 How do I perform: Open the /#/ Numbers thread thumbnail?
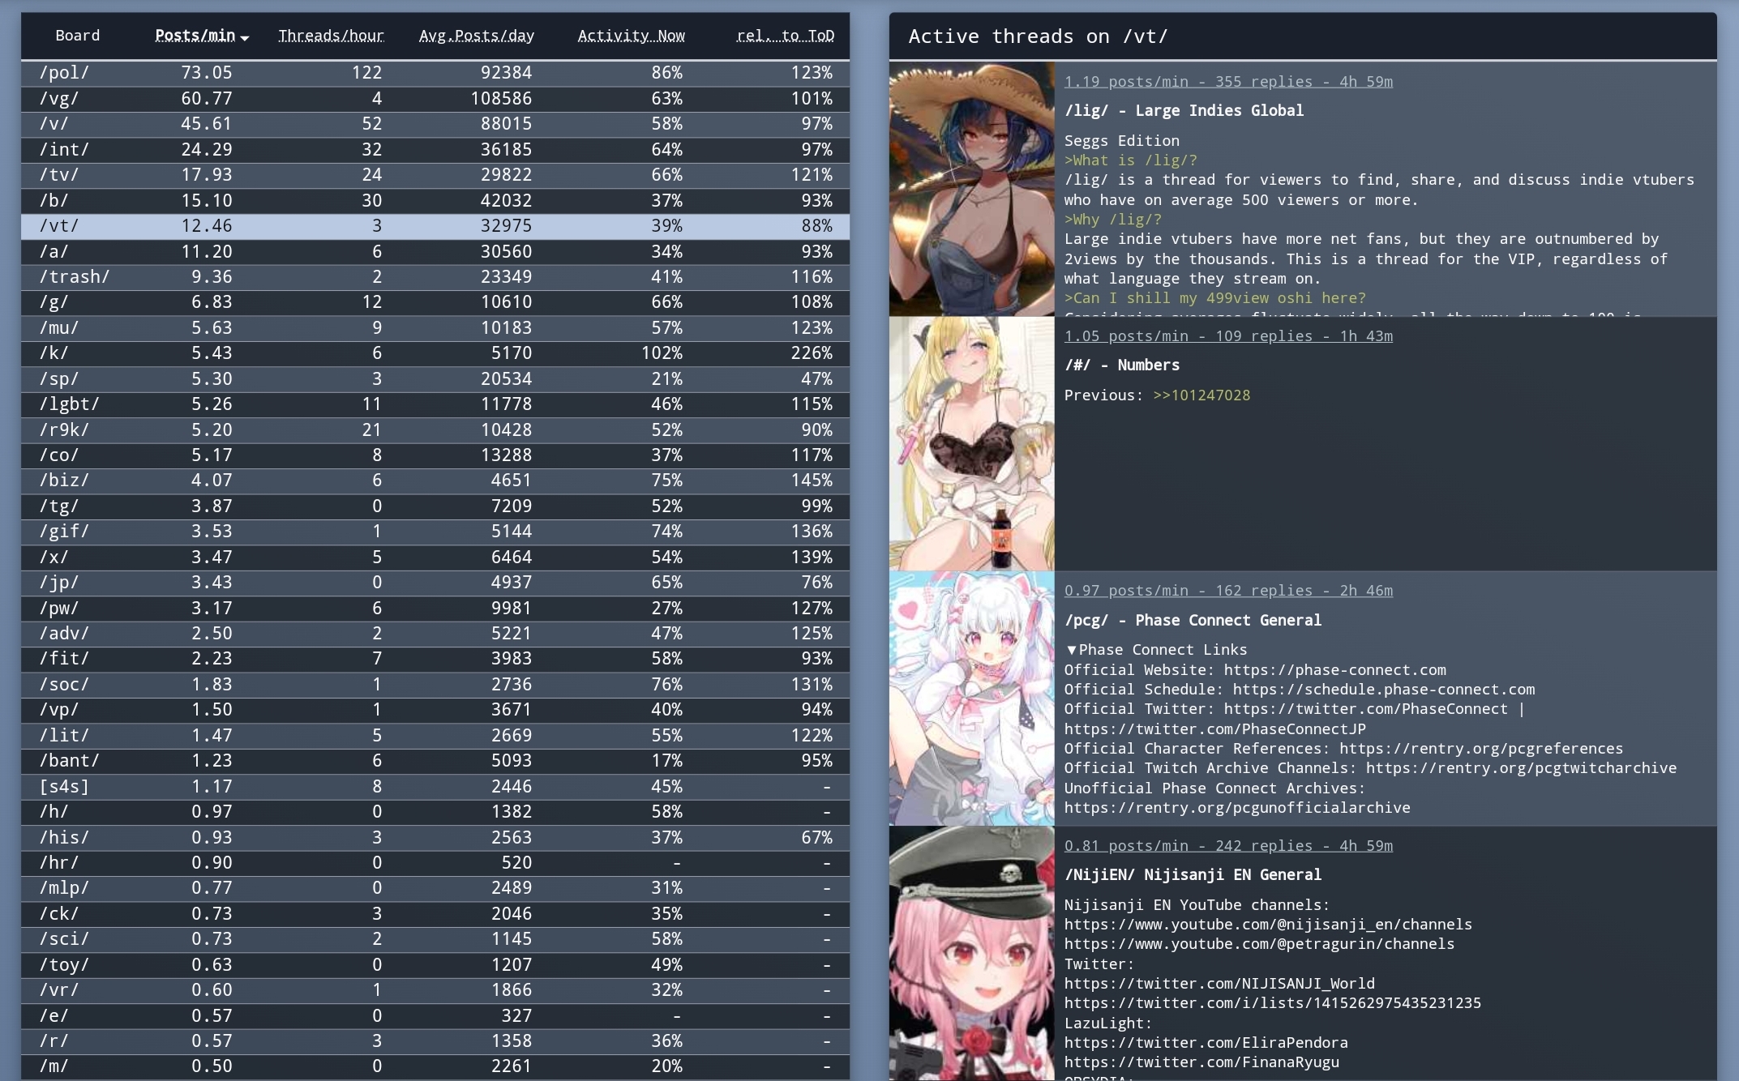(971, 444)
